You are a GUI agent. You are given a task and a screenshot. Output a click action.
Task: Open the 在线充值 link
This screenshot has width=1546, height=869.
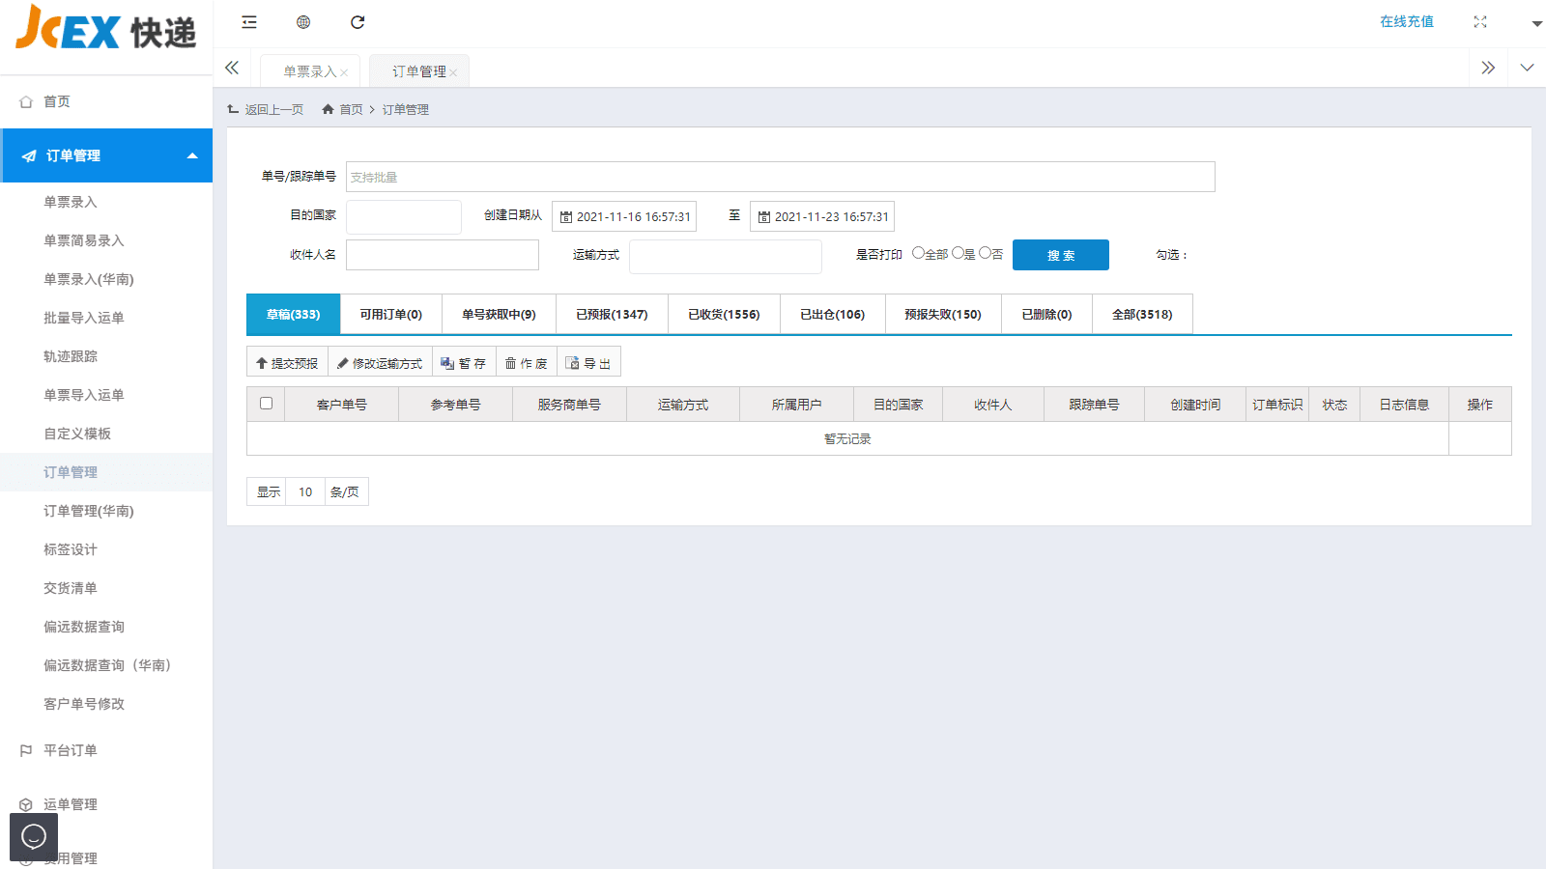pyautogui.click(x=1406, y=21)
